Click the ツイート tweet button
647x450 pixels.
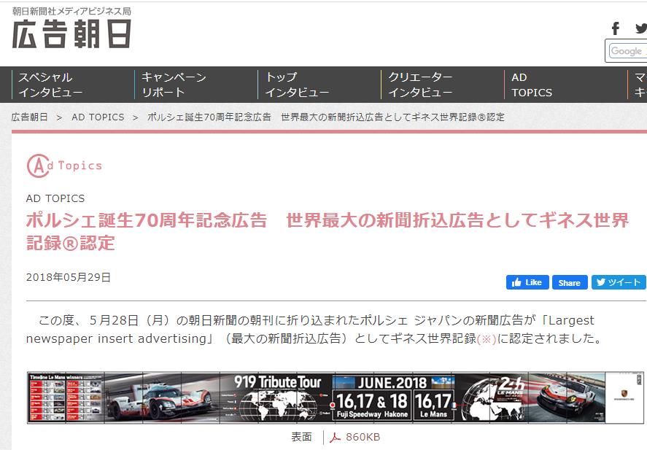[x=618, y=282]
